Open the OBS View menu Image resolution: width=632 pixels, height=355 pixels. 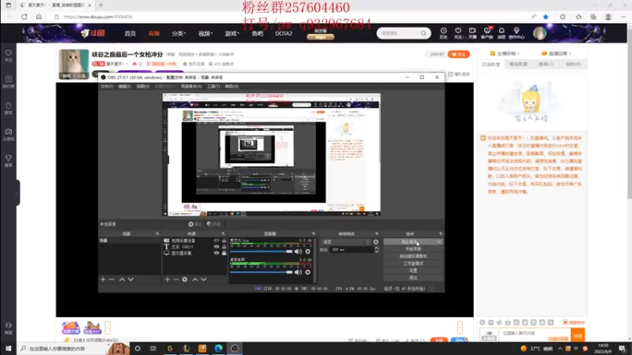143,86
